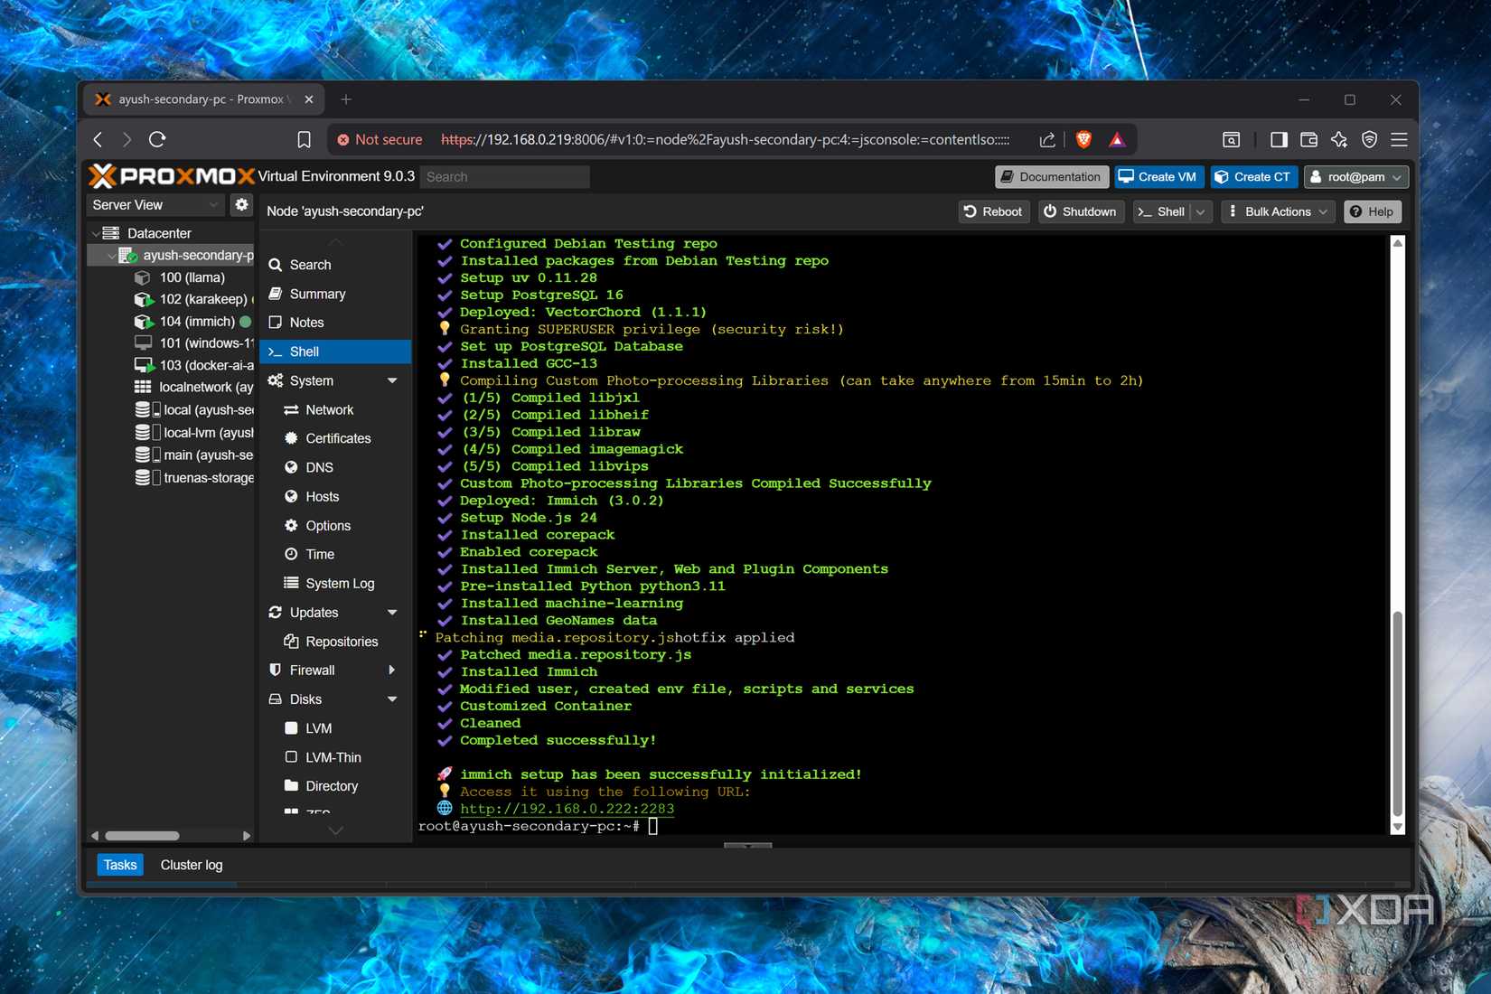Open the Brave Shields lion icon
1491x994 pixels.
(1083, 139)
